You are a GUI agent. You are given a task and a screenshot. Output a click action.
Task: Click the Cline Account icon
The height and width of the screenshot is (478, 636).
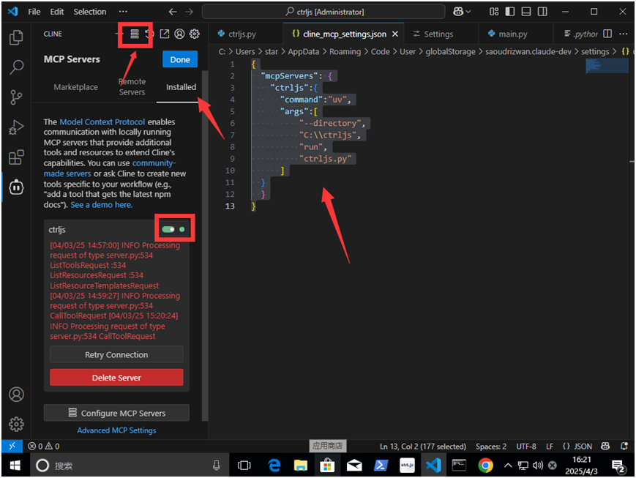(x=179, y=34)
